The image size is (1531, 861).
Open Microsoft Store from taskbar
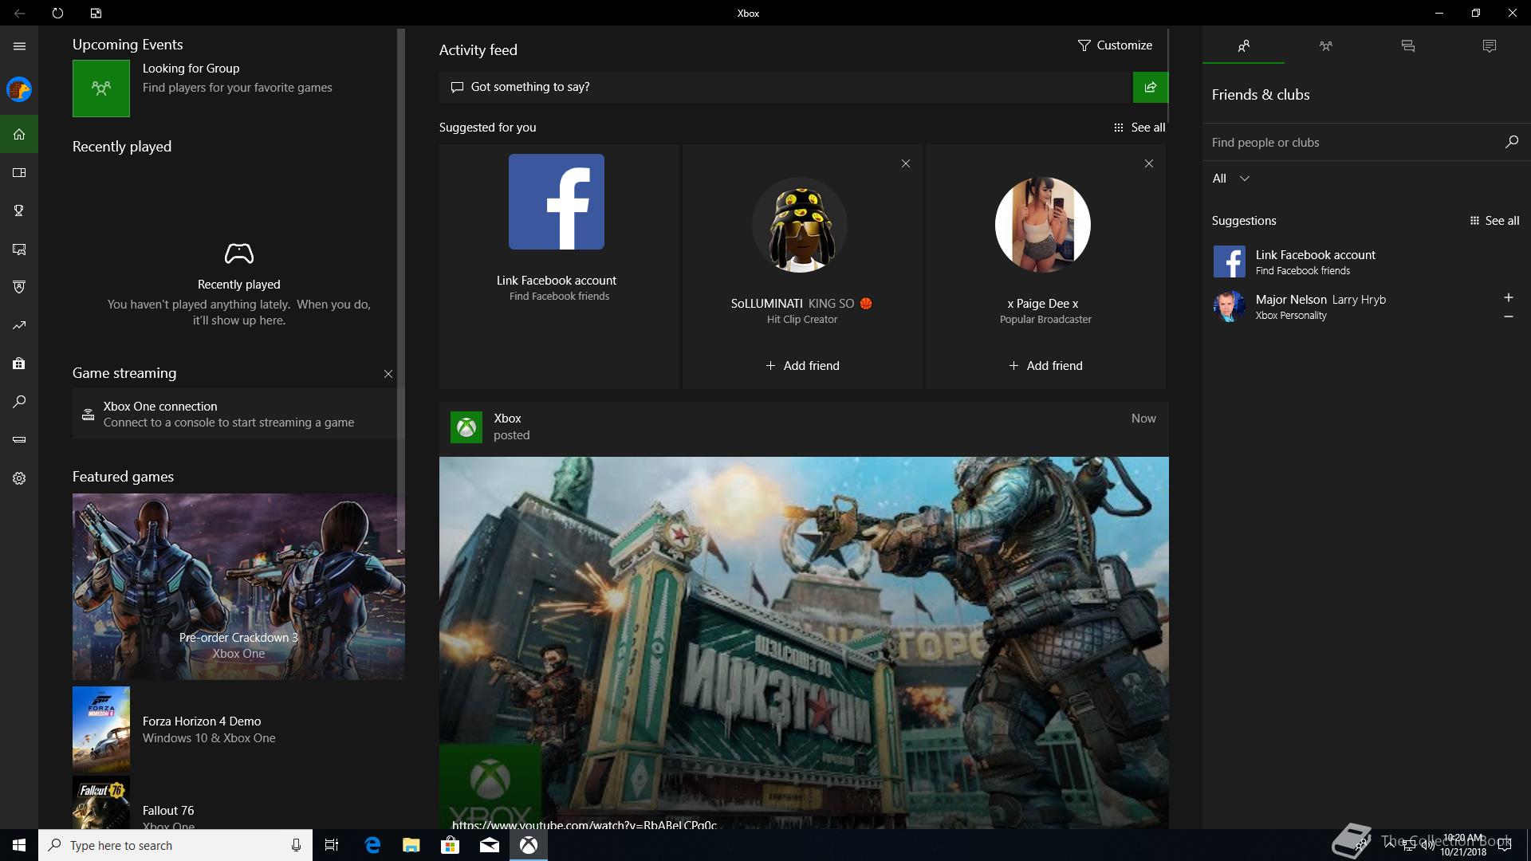450,845
